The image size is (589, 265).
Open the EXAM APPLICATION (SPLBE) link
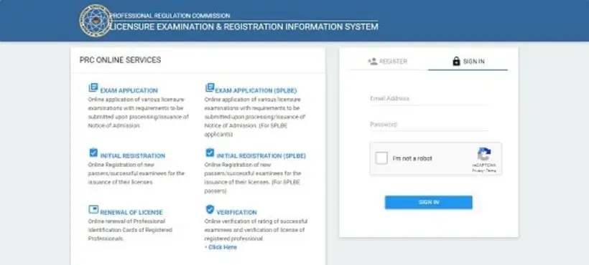[x=256, y=90]
